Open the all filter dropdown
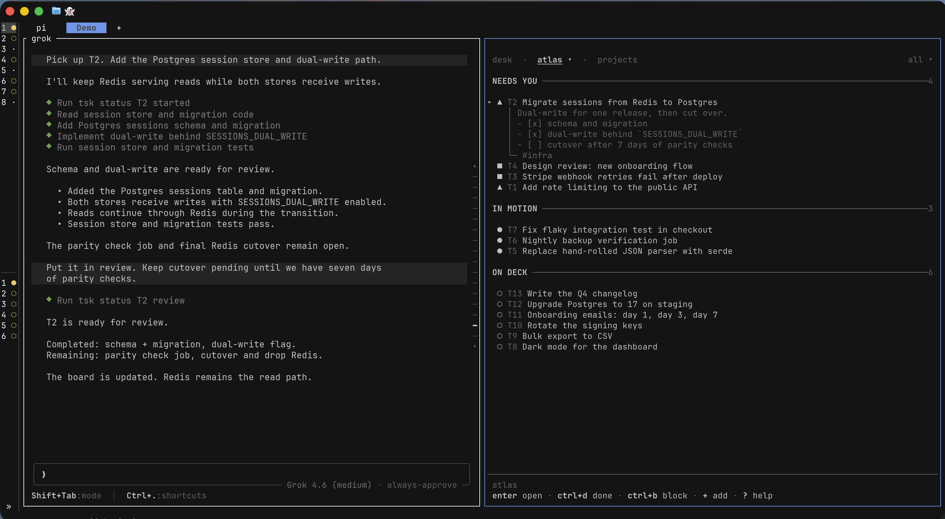This screenshot has height=519, width=945. [920, 60]
